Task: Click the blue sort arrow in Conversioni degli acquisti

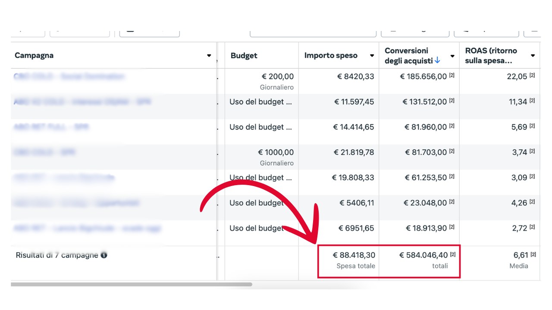Action: (x=437, y=61)
